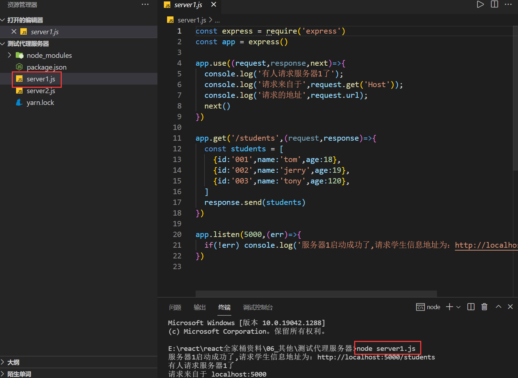The height and width of the screenshot is (378, 518).
Task: Split the terminal panel
Action: point(471,307)
